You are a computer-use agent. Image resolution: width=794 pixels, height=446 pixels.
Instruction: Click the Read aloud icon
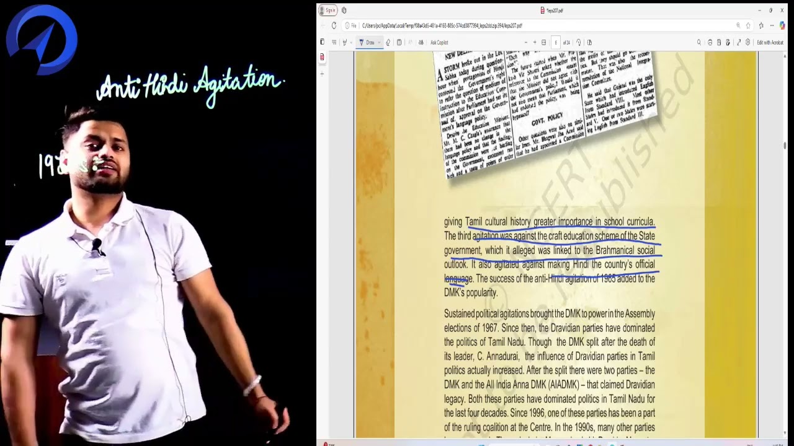(410, 42)
